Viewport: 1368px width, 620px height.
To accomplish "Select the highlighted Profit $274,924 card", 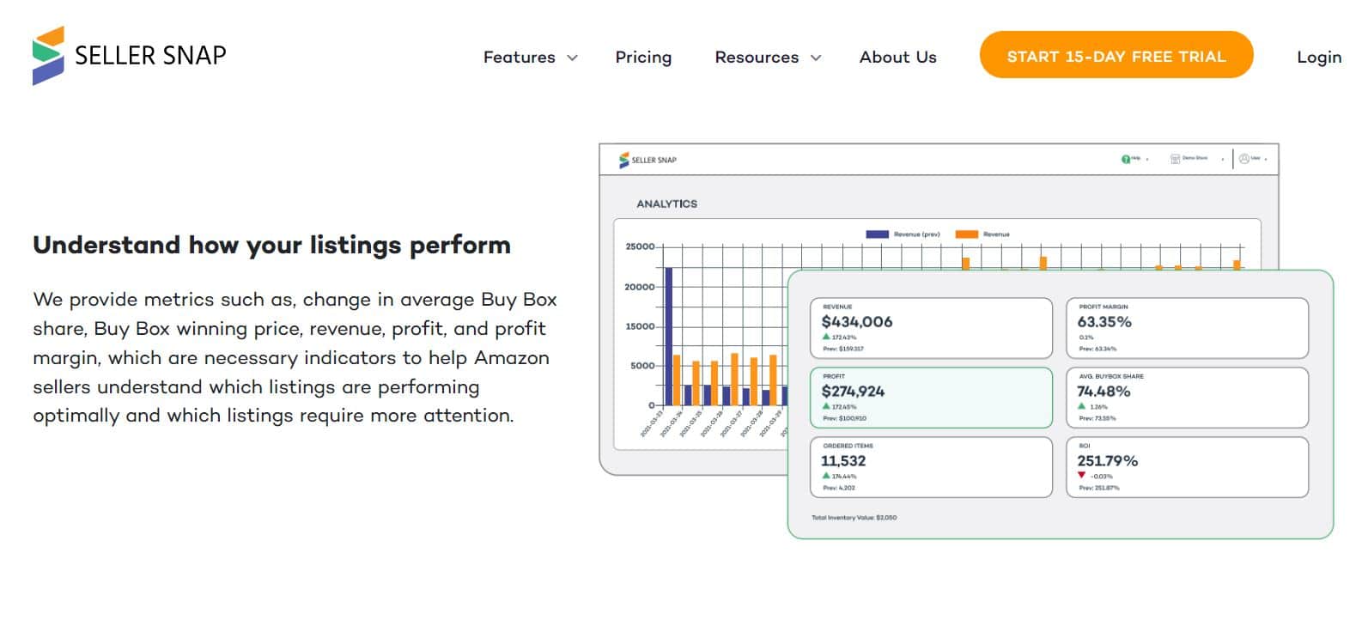I will (931, 398).
